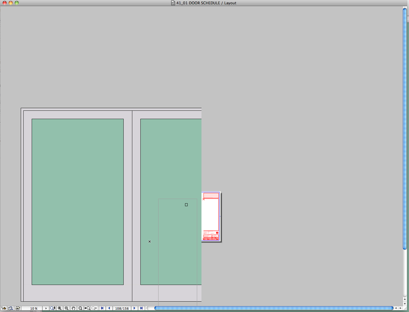409x312 pixels.
Task: Advance to the next layout page
Action: 135,308
